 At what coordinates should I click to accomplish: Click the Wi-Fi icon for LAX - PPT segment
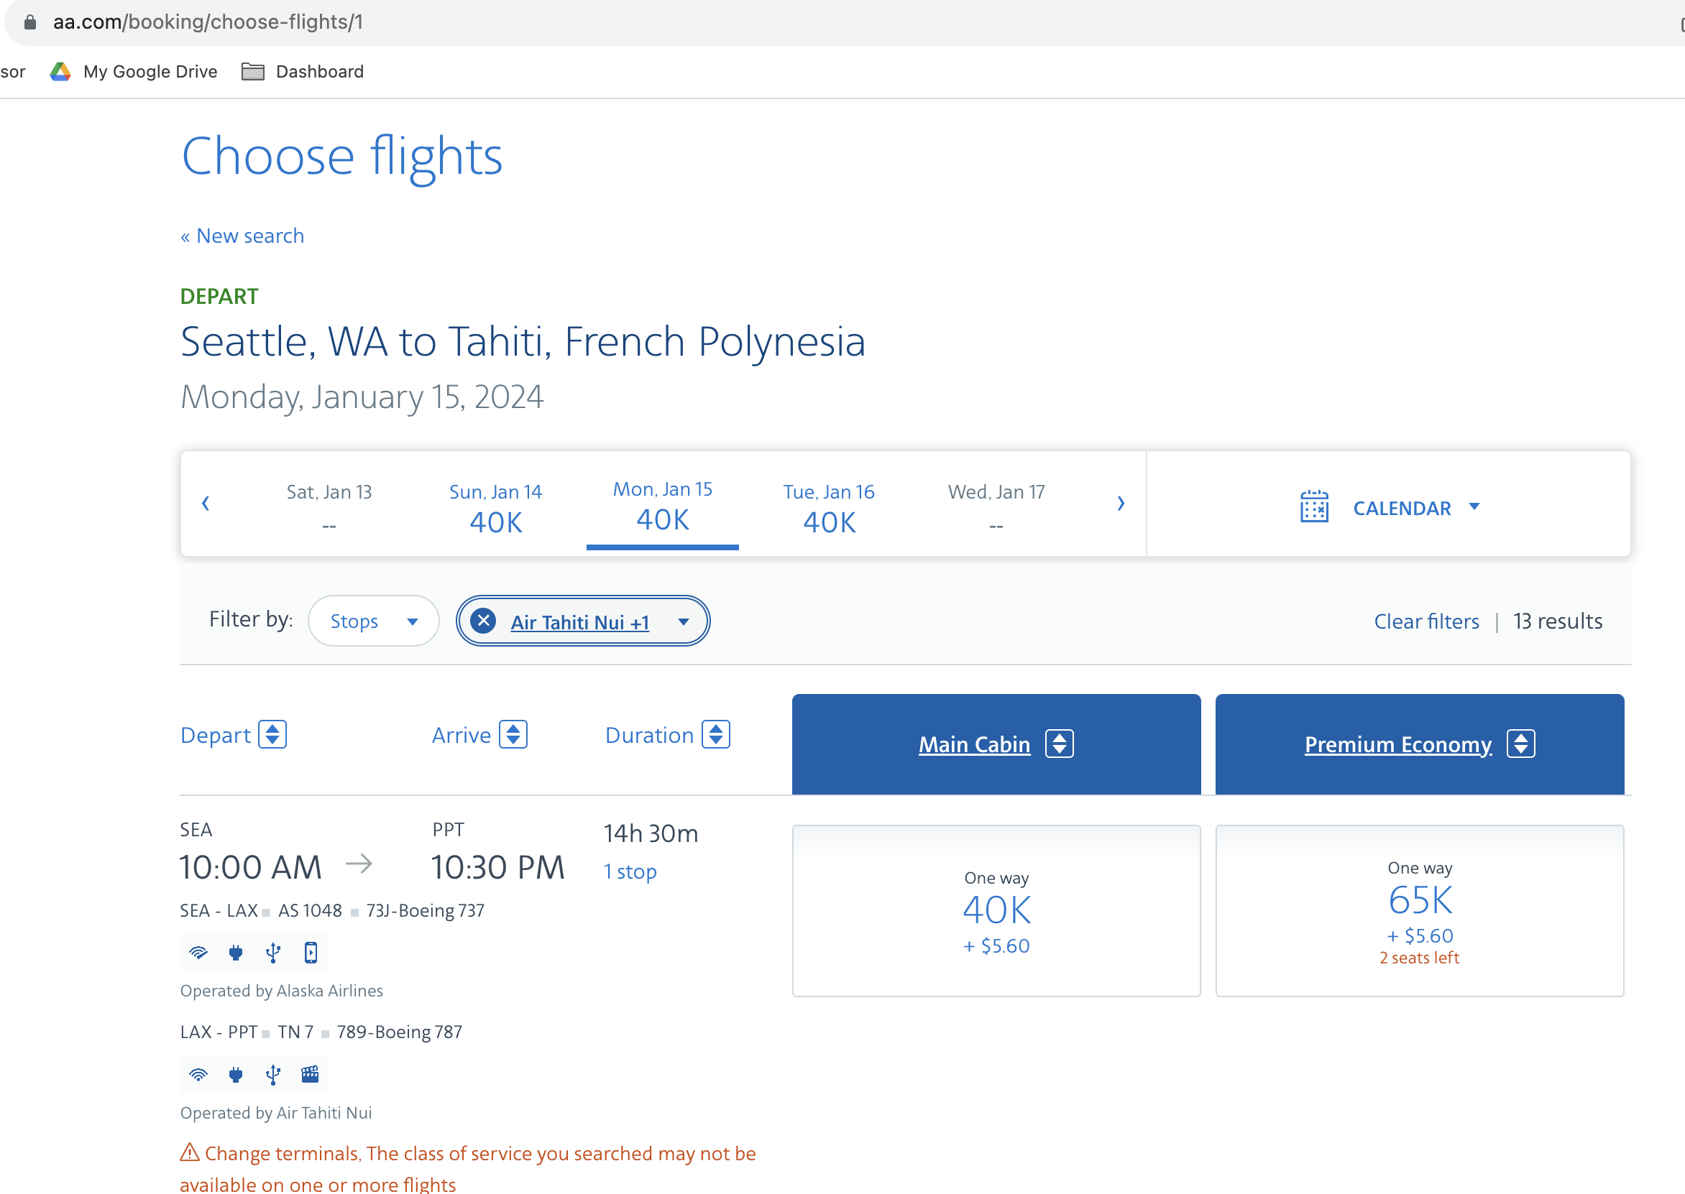pyautogui.click(x=198, y=1075)
